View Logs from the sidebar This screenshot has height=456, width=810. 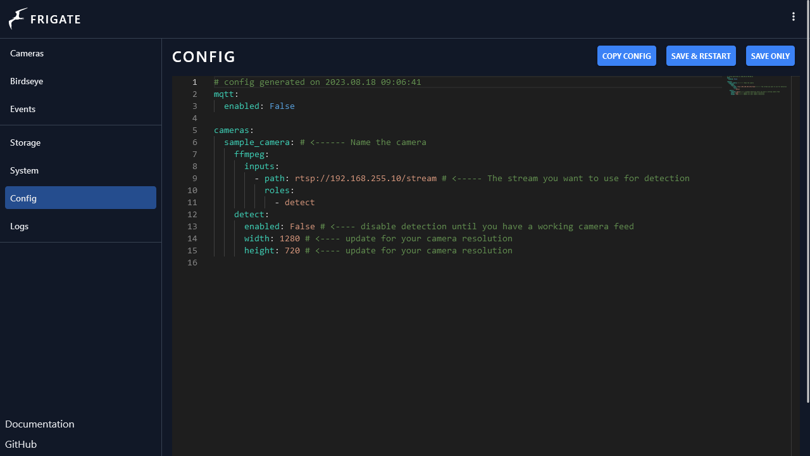pyautogui.click(x=20, y=227)
